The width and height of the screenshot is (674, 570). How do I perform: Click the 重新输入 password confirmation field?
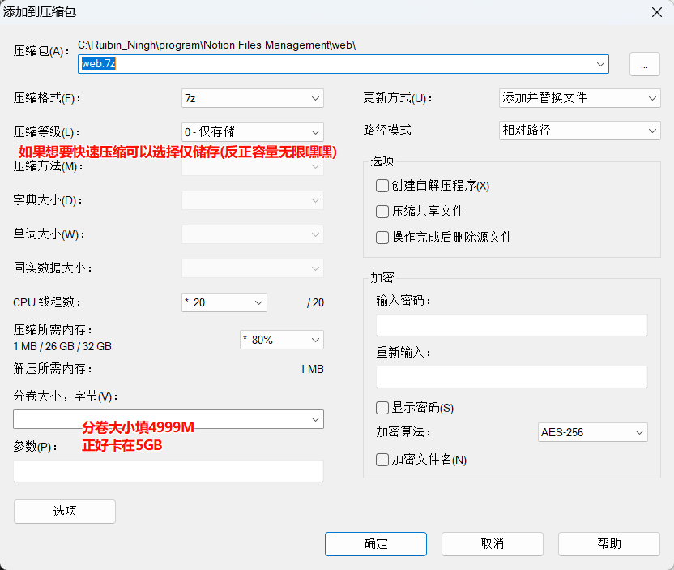tap(511, 377)
